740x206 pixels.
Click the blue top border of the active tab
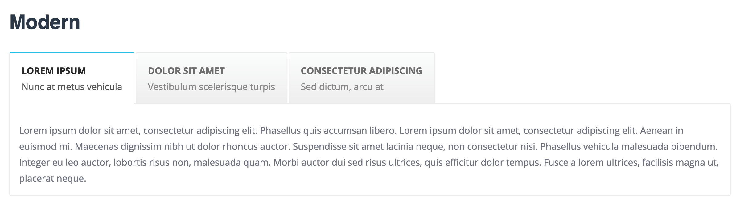[x=72, y=53]
